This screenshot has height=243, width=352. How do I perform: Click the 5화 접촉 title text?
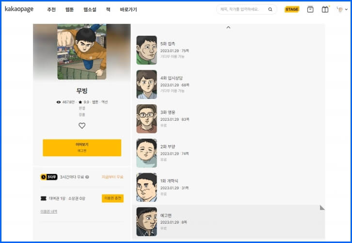(x=168, y=44)
